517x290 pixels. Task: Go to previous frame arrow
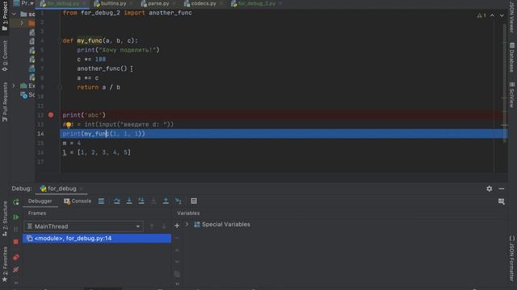tap(152, 226)
